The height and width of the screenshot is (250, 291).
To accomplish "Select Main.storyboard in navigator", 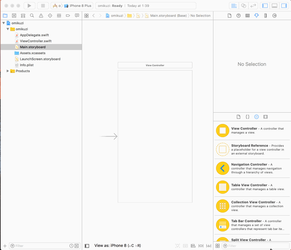I will 41,47.
